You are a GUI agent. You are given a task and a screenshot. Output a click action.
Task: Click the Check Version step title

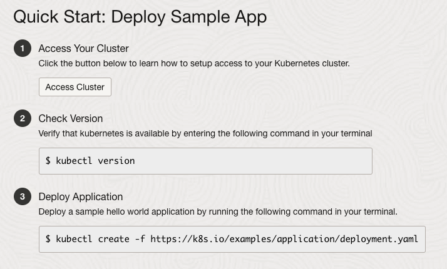(x=71, y=118)
